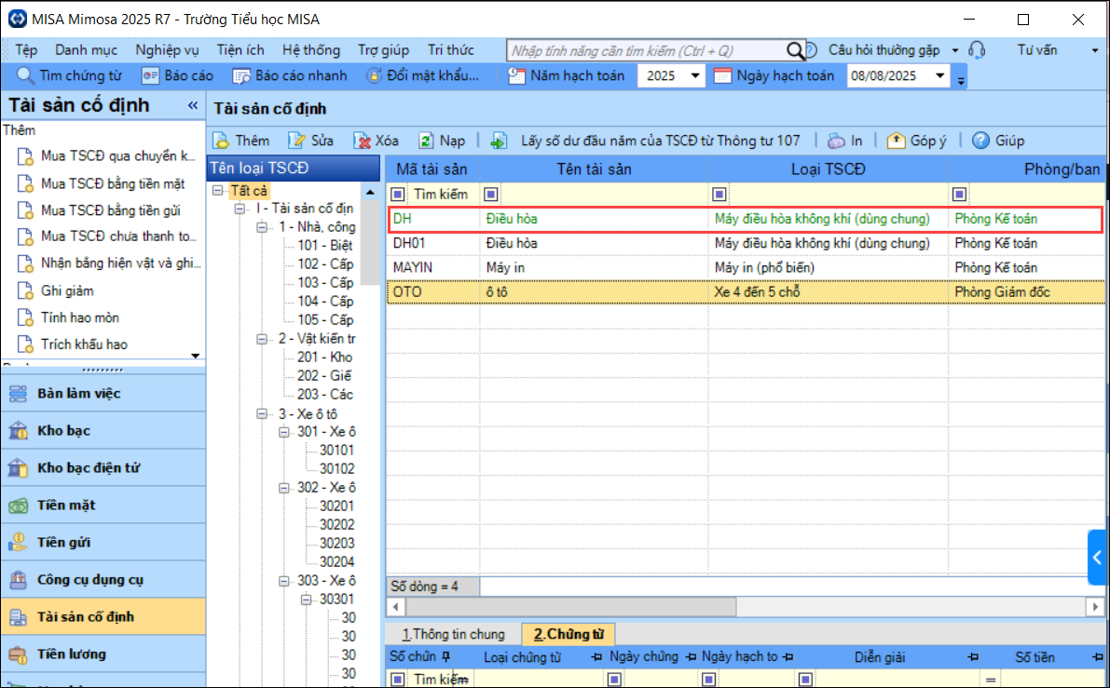Toggle filter box under Phòng/ban column
The width and height of the screenshot is (1110, 688).
point(959,194)
